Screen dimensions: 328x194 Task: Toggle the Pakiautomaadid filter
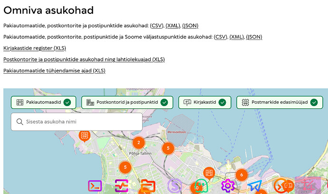point(44,102)
